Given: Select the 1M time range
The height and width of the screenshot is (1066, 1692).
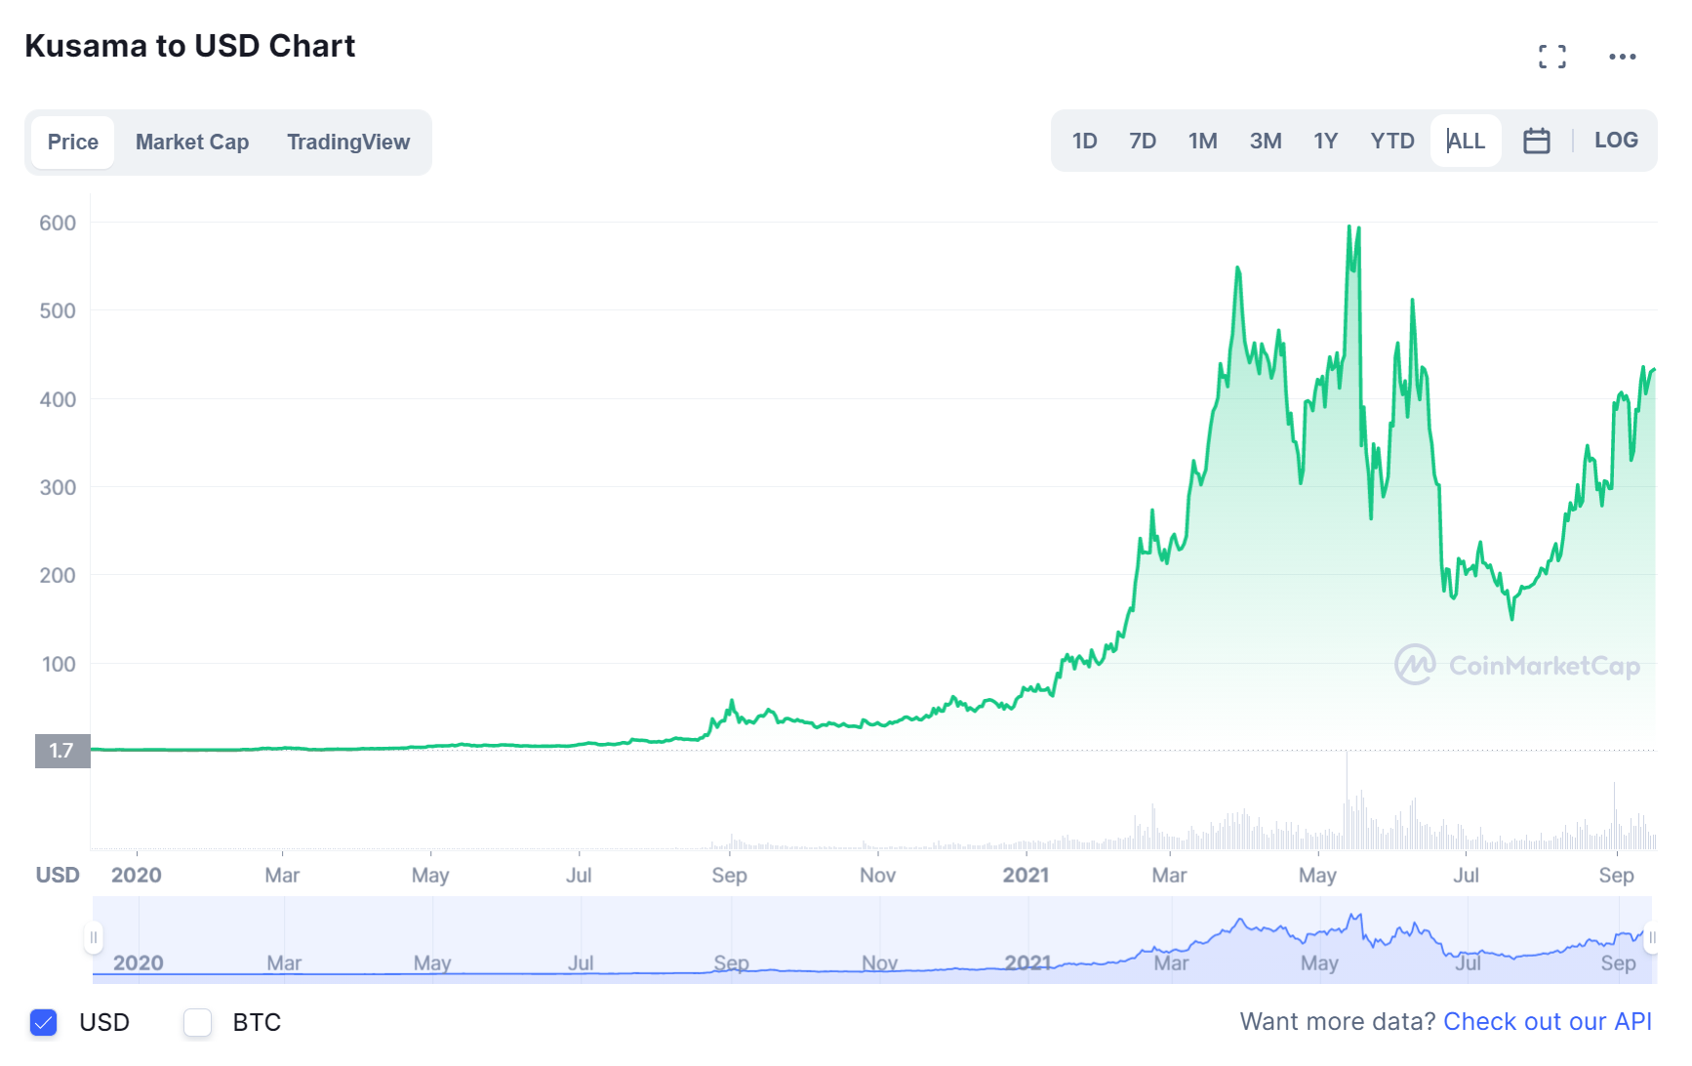Looking at the screenshot, I should click(1203, 141).
